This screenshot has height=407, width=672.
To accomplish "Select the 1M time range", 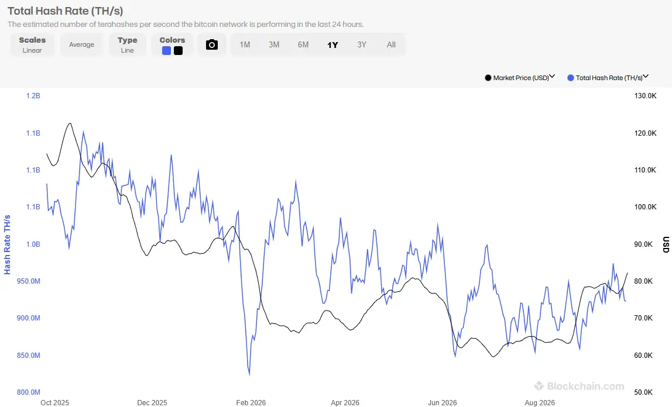I will coord(245,44).
